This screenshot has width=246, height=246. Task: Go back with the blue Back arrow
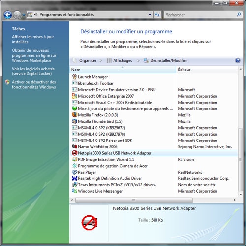pyautogui.click(x=8, y=15)
